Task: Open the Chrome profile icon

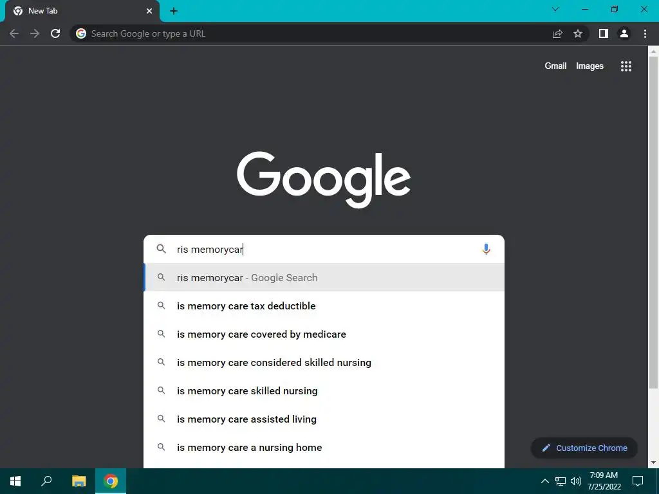Action: tap(624, 33)
